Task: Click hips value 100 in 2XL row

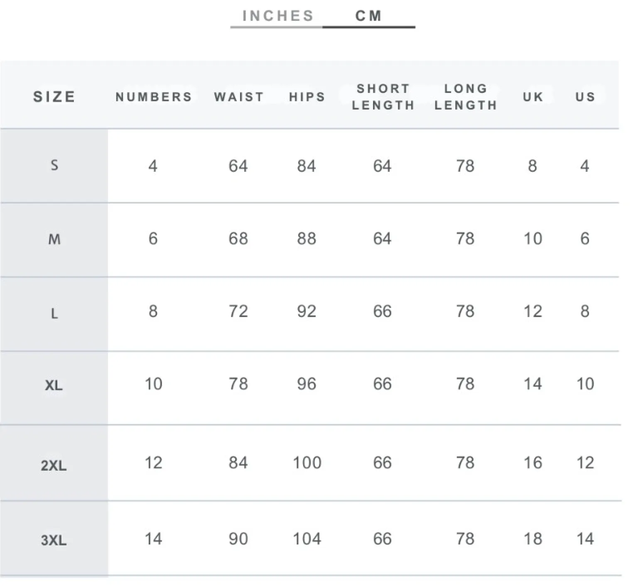Action: point(307,463)
